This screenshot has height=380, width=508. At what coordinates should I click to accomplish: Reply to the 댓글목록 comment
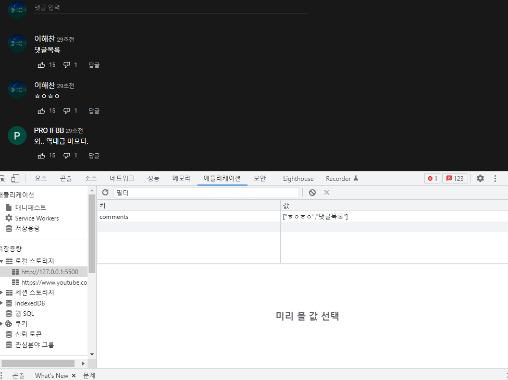pyautogui.click(x=94, y=65)
